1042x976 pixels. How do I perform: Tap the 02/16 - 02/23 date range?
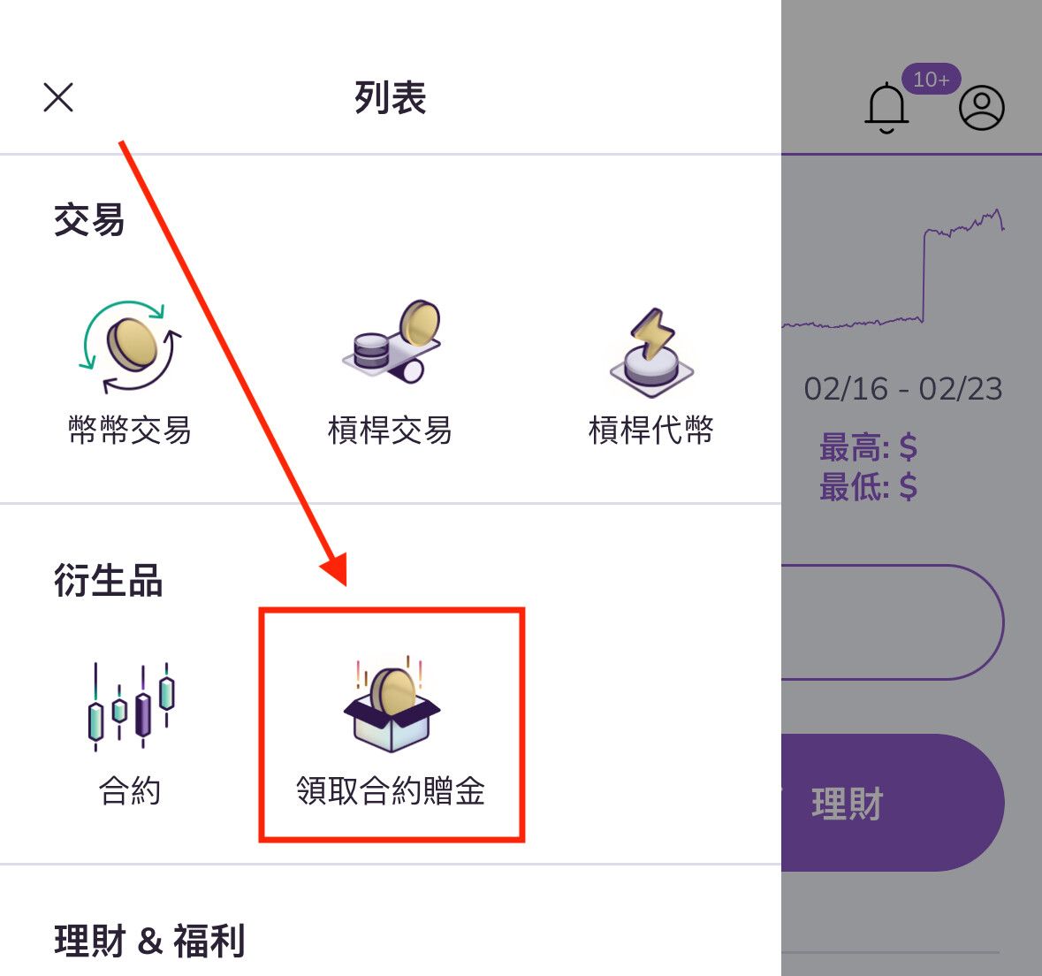point(903,389)
